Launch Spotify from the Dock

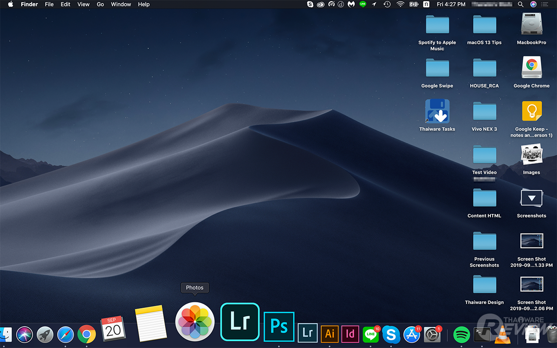461,335
